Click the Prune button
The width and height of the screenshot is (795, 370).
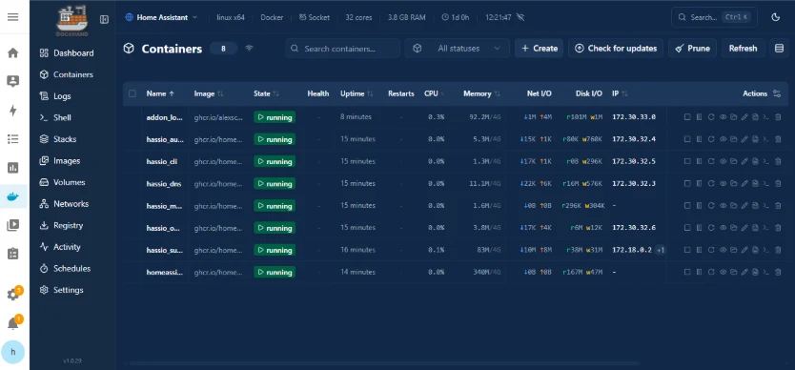coord(692,49)
